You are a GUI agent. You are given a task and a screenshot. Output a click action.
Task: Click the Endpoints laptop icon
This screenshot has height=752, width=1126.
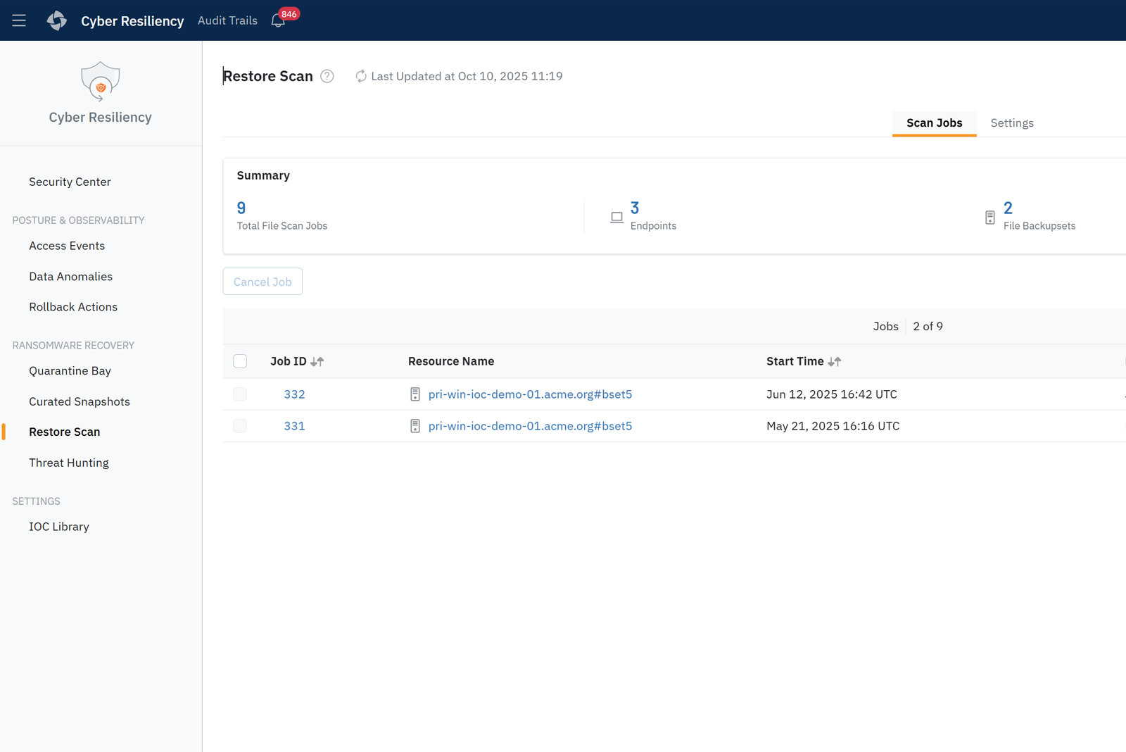click(616, 218)
